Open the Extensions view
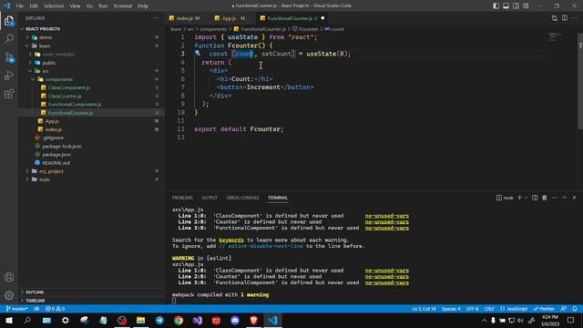 (9, 93)
